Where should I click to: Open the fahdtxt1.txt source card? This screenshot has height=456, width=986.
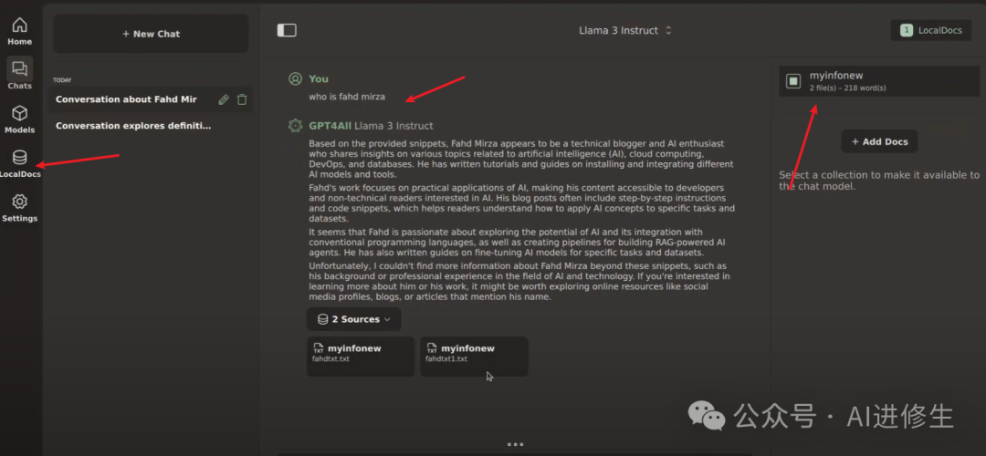474,356
